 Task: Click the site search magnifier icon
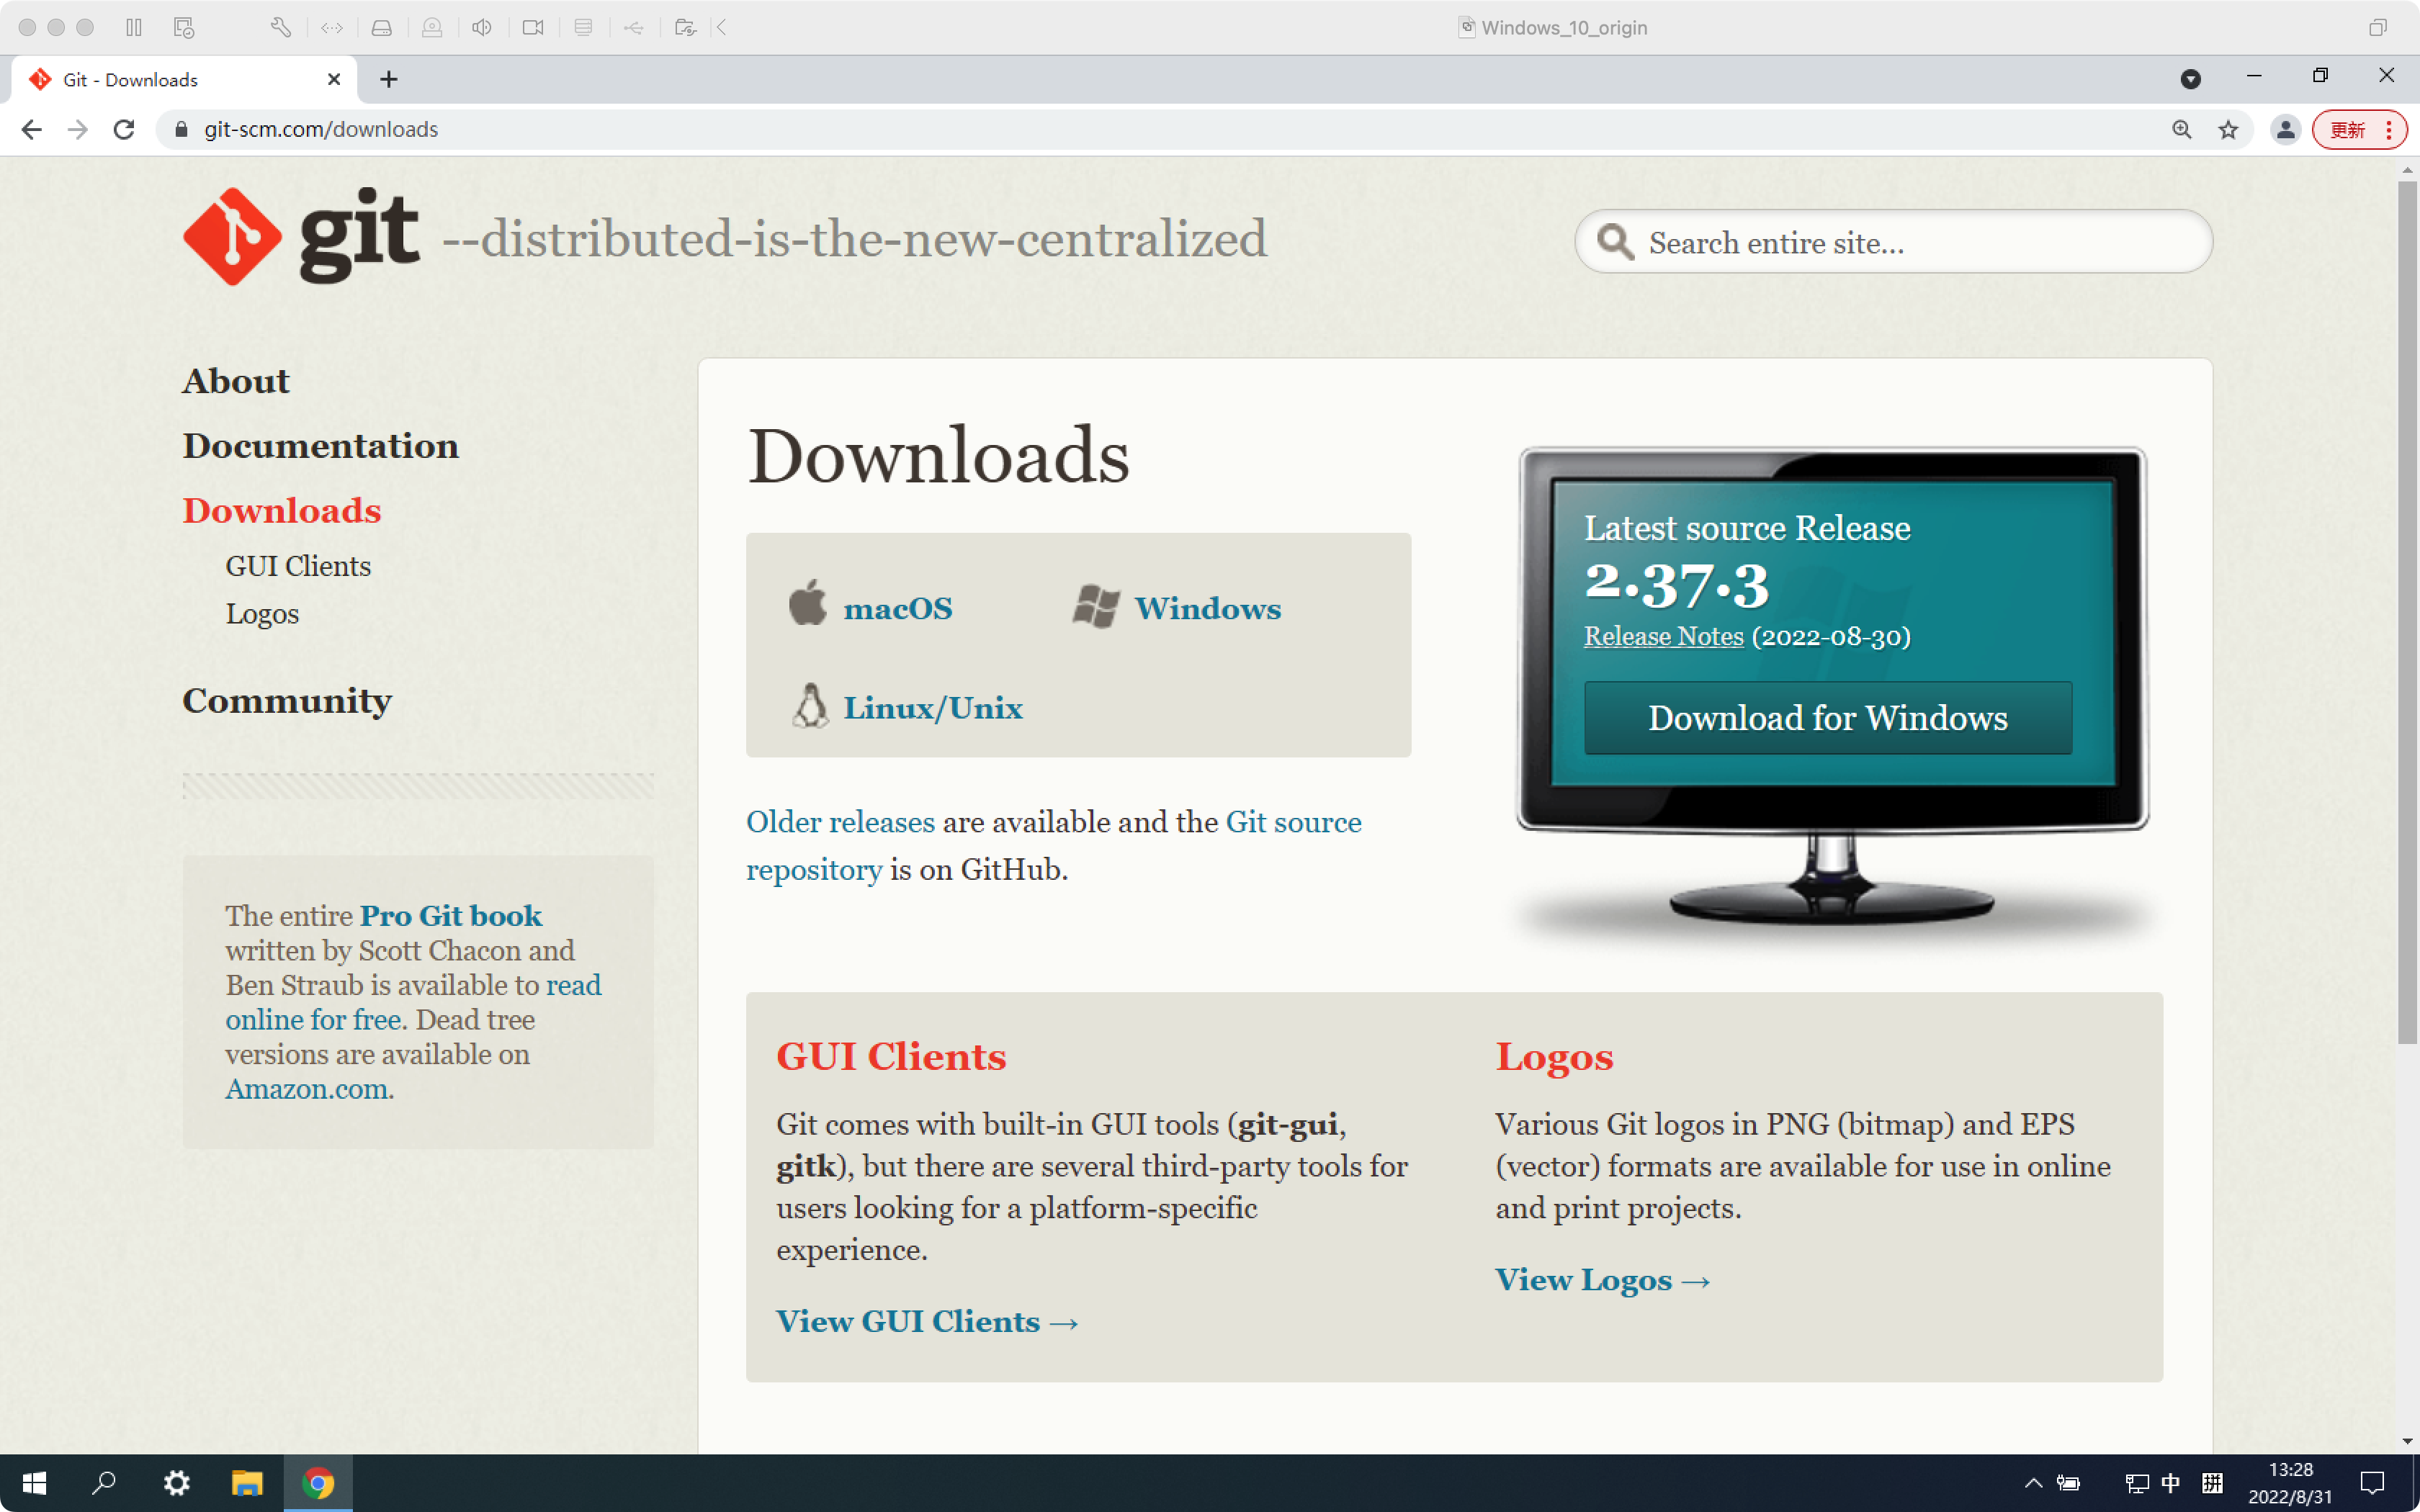click(1615, 241)
